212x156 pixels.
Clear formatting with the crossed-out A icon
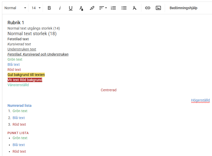click(135, 8)
